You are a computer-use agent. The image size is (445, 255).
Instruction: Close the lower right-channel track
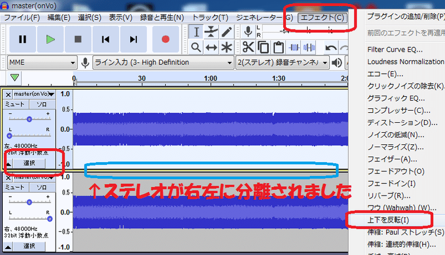8,178
